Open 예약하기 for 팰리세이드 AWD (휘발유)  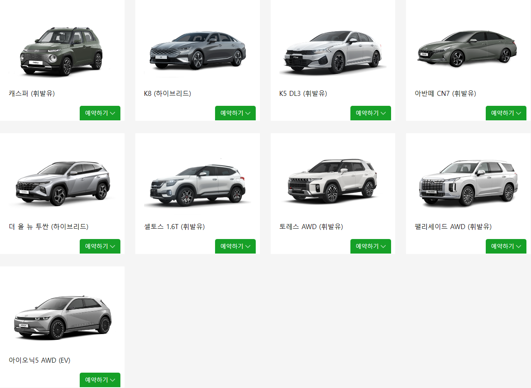pos(506,246)
